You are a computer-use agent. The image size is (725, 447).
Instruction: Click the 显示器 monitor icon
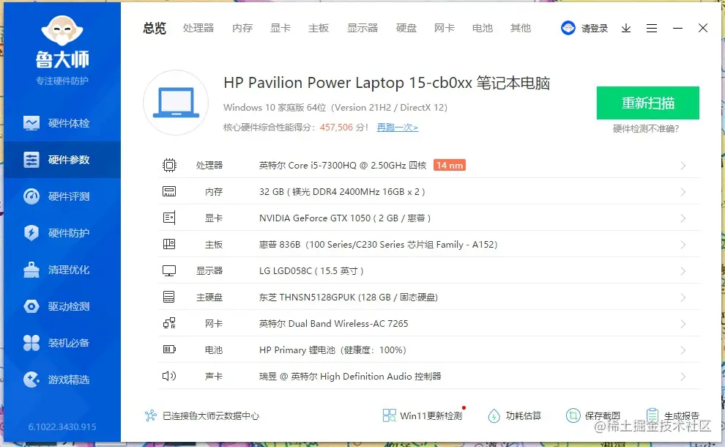169,270
